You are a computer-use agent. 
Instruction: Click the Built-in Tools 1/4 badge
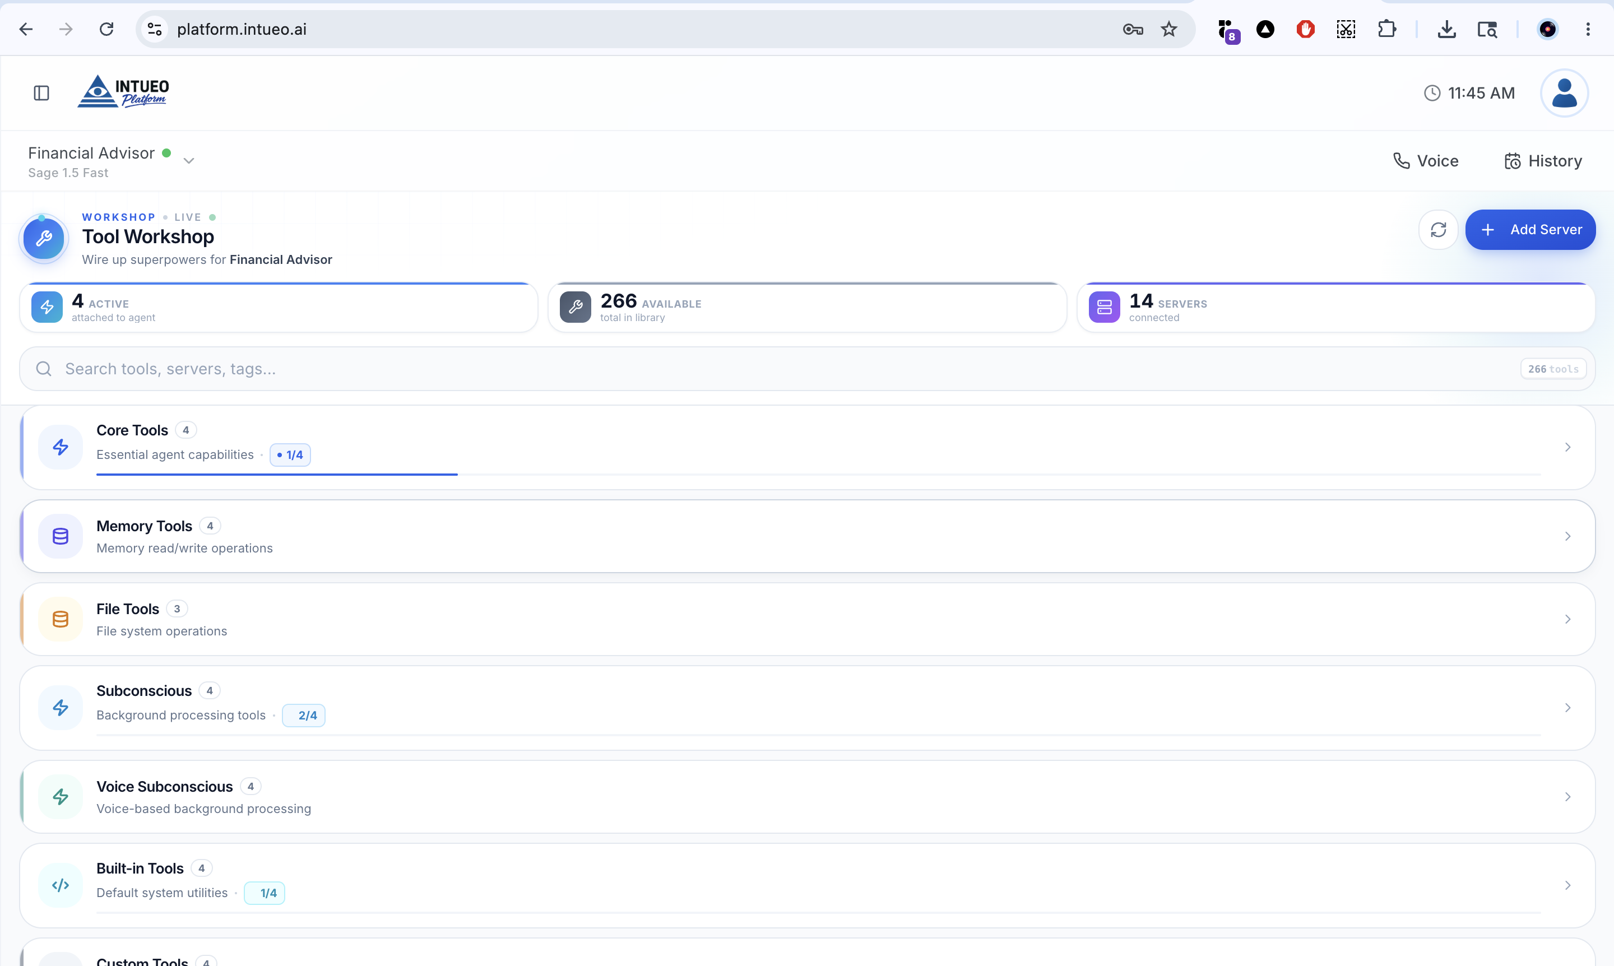click(x=265, y=893)
